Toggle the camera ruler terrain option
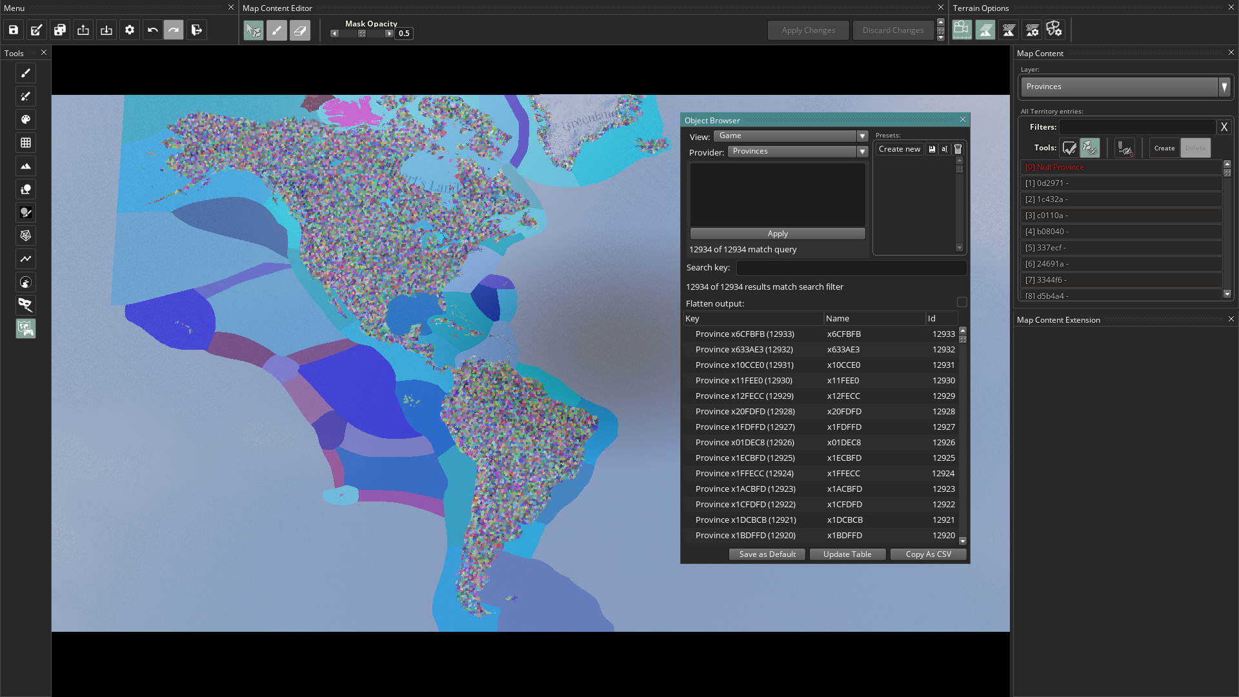Viewport: 1239px width, 697px height. tap(962, 30)
